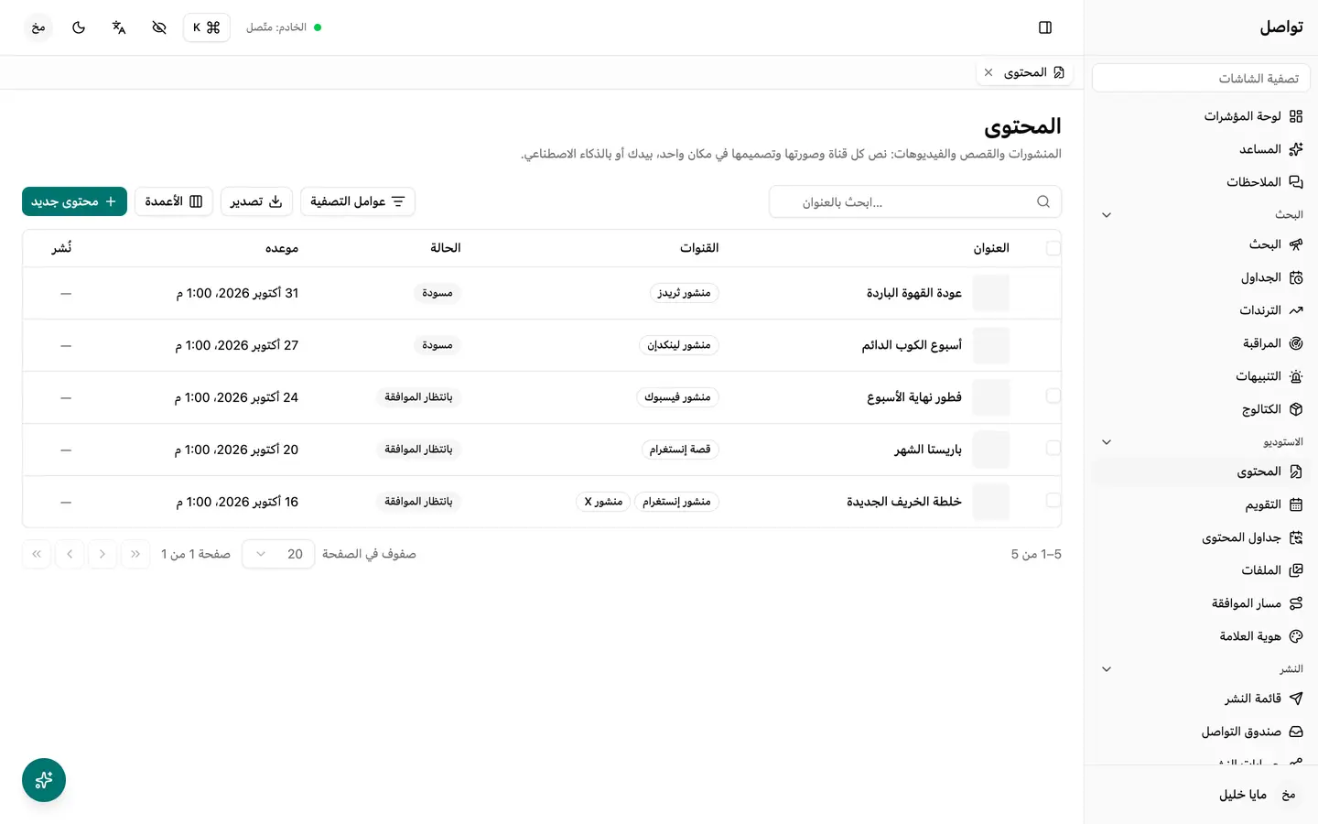Collapse the sidebar with the panel icon
This screenshot has height=824, width=1318.
tap(1045, 27)
